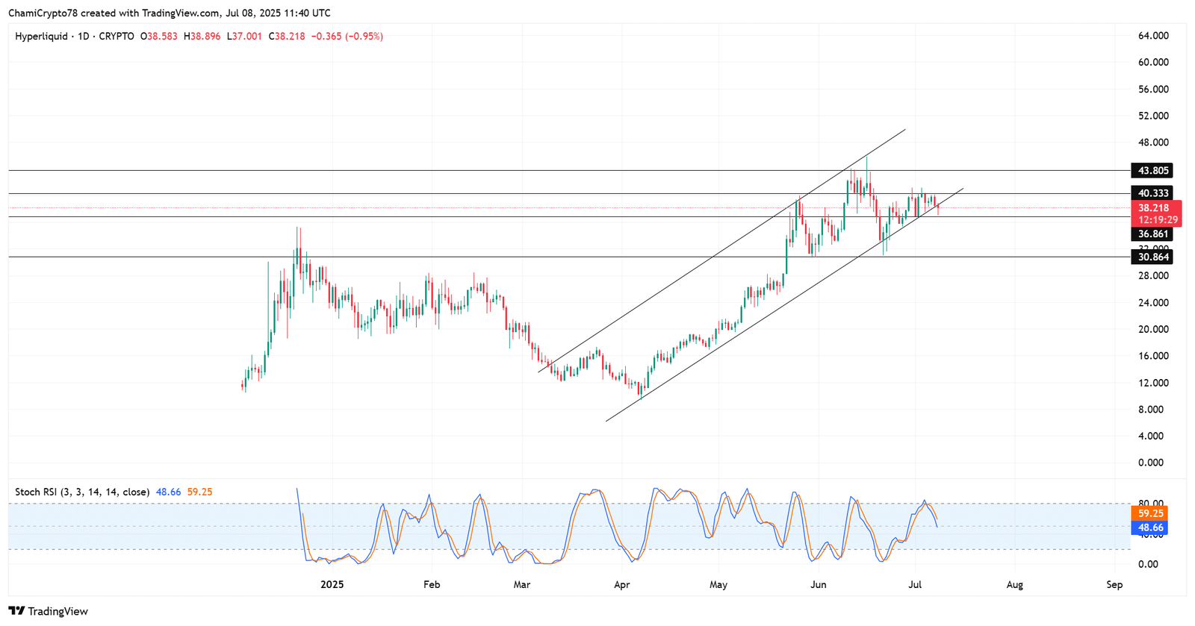Click the Jul label on the time axis
The image size is (1195, 626).
[916, 584]
